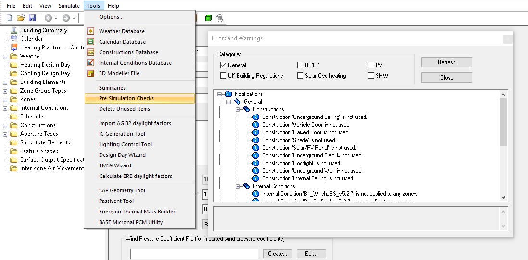Enable the BB101 category checkbox
Image resolution: width=528 pixels, height=260 pixels.
[x=300, y=65]
